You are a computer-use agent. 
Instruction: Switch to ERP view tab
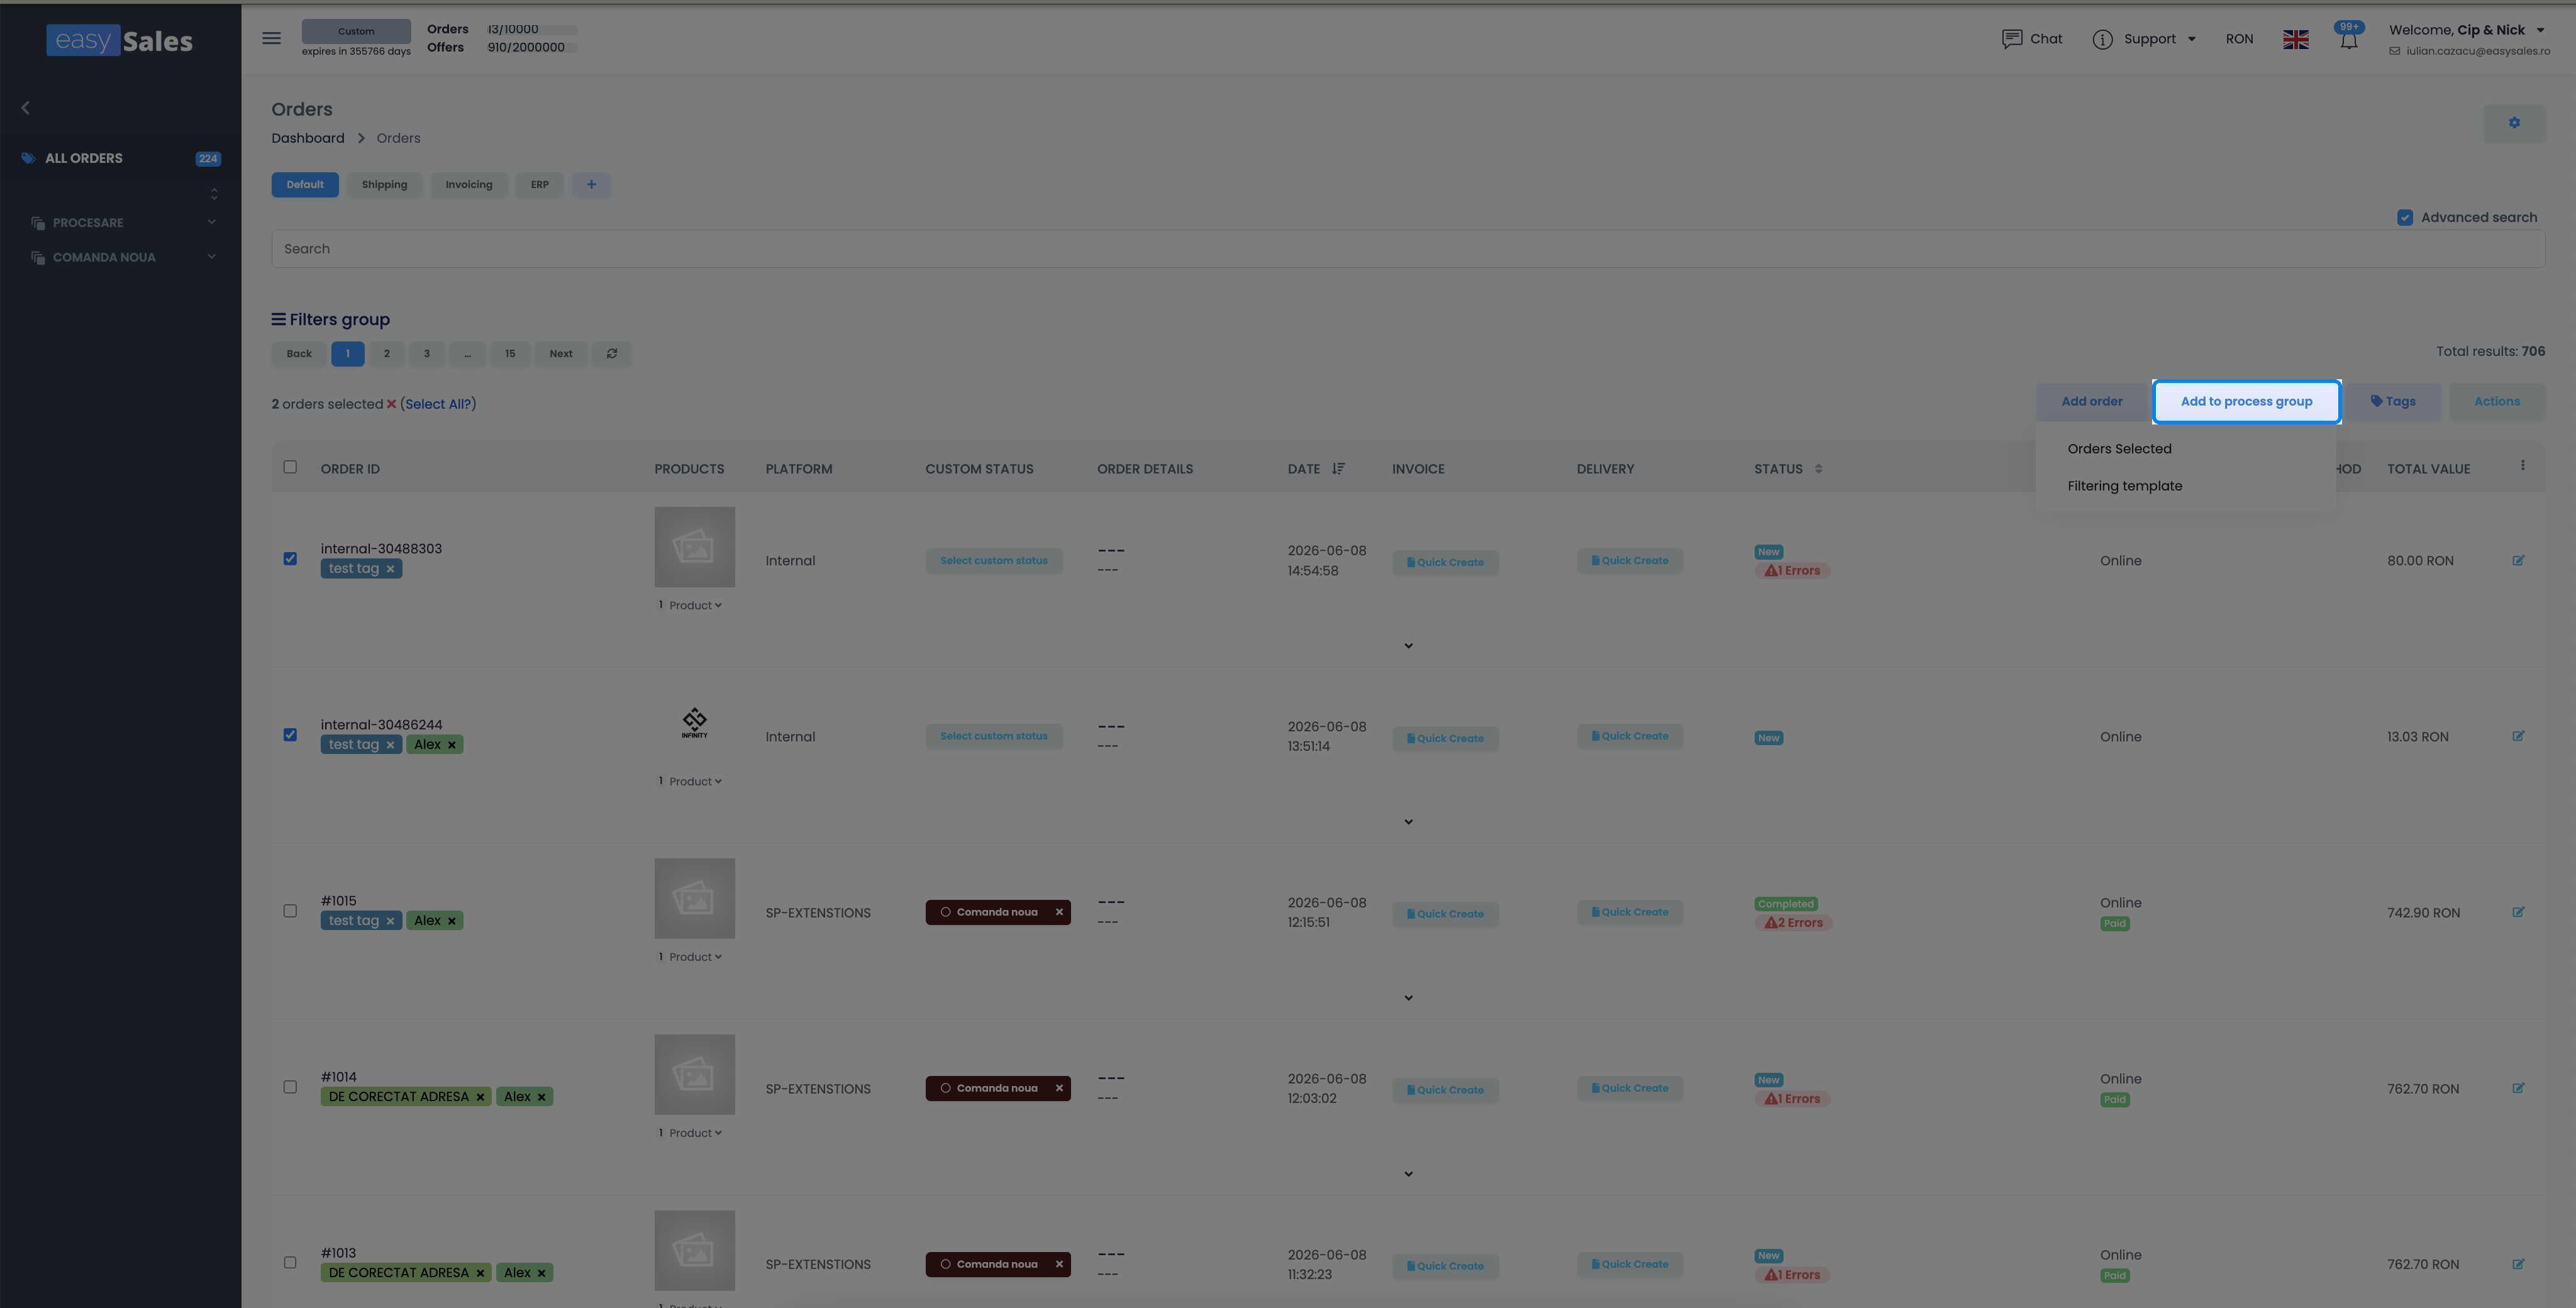[540, 184]
